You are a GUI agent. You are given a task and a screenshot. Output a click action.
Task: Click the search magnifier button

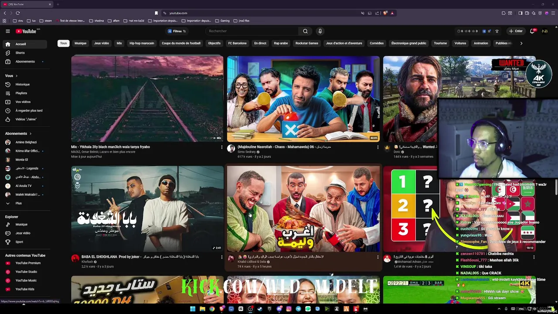pos(305,31)
